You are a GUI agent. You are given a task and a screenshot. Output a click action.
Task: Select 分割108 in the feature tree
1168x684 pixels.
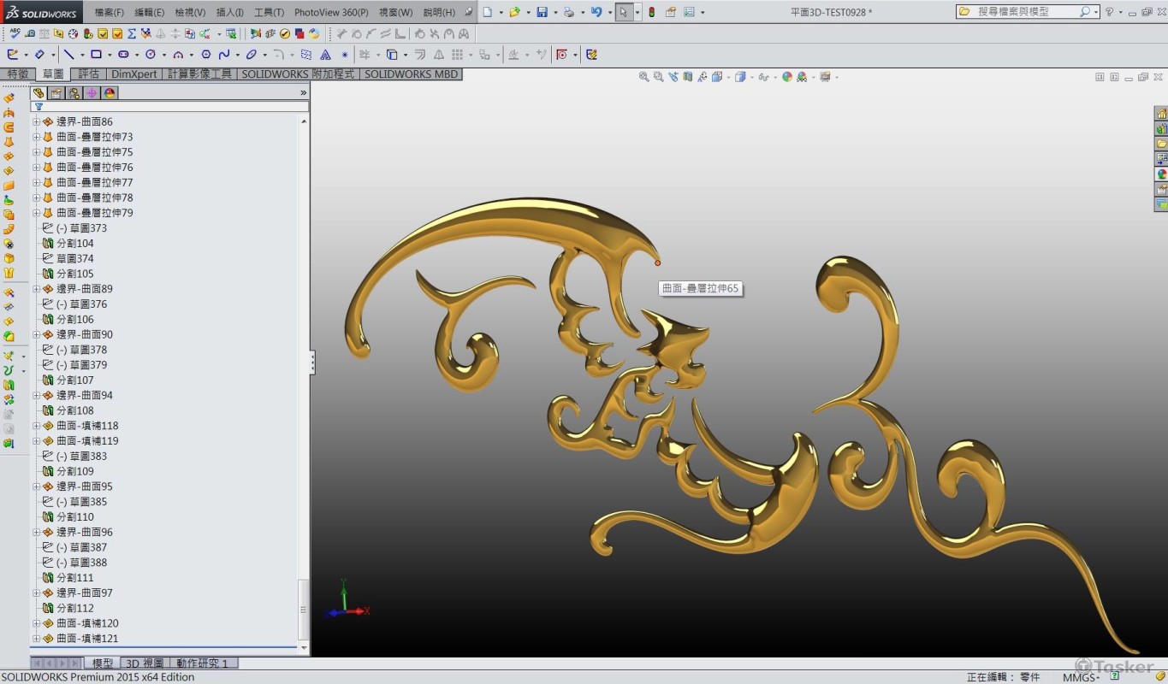tap(74, 410)
